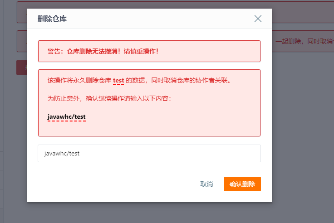The width and height of the screenshot is (334, 223).
Task: Click the 为防止意外 instruction line
Action: [x=109, y=98]
